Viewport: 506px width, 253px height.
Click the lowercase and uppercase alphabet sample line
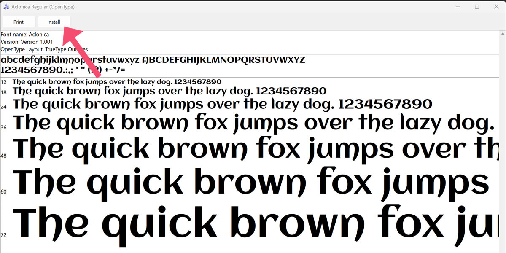point(153,60)
